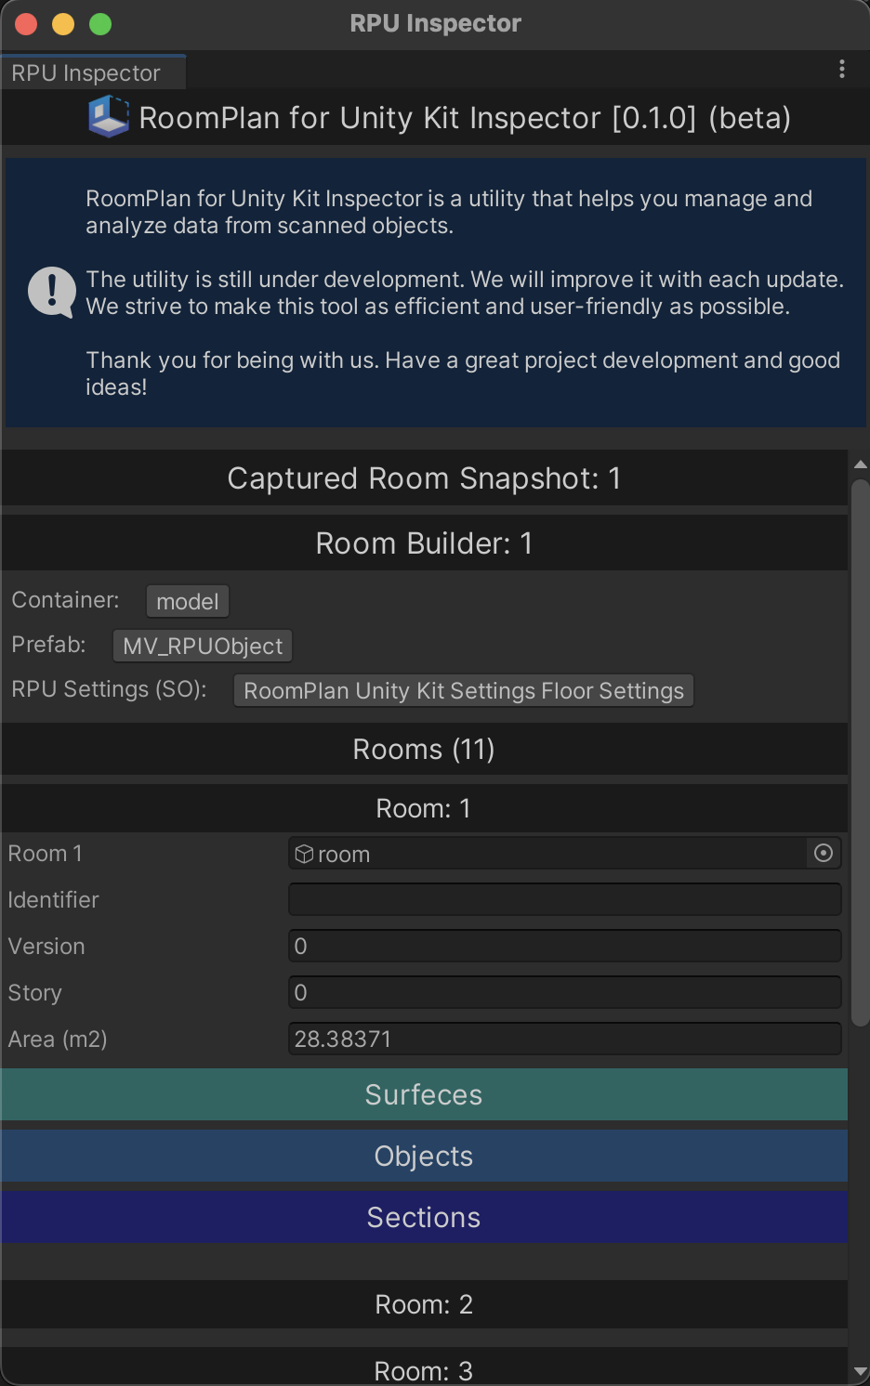Open the Room: 2 header

tap(424, 1304)
